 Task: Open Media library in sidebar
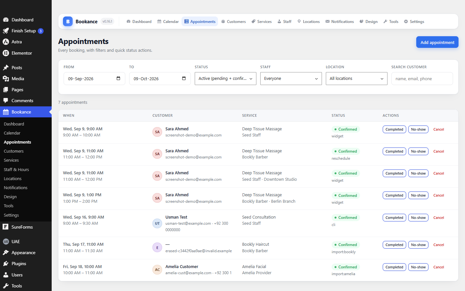[26, 79]
